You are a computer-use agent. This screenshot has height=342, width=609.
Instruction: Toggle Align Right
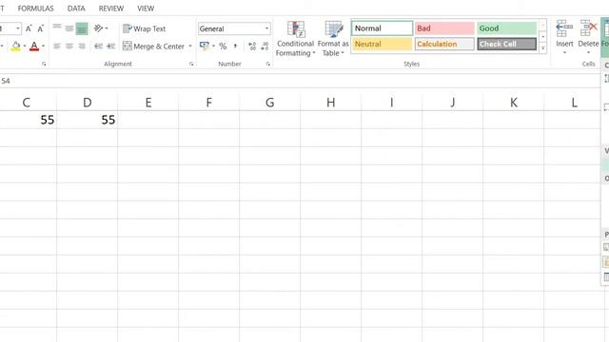(x=82, y=47)
